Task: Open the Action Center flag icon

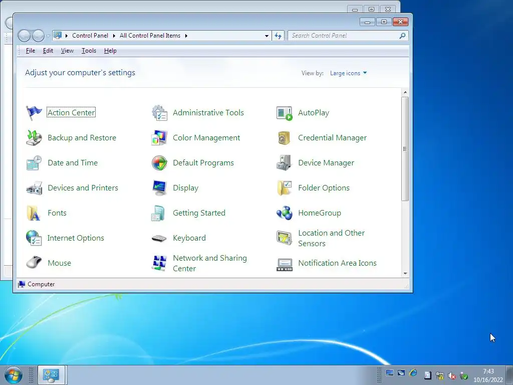Action: pos(34,113)
